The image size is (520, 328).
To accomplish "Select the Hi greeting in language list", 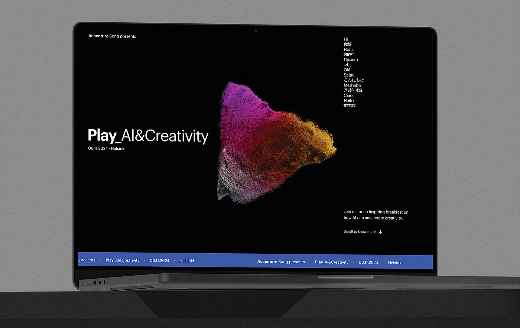I will [346, 39].
